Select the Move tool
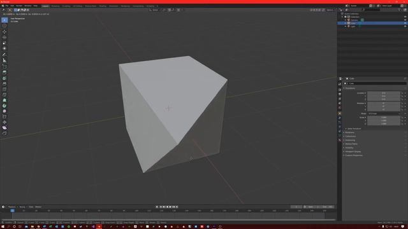Viewport: 408px width, 229px height. tap(4, 32)
